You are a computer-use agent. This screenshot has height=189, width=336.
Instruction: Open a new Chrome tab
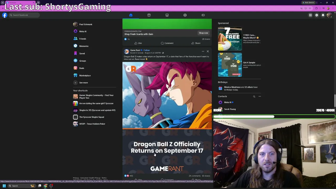tap(38, 3)
